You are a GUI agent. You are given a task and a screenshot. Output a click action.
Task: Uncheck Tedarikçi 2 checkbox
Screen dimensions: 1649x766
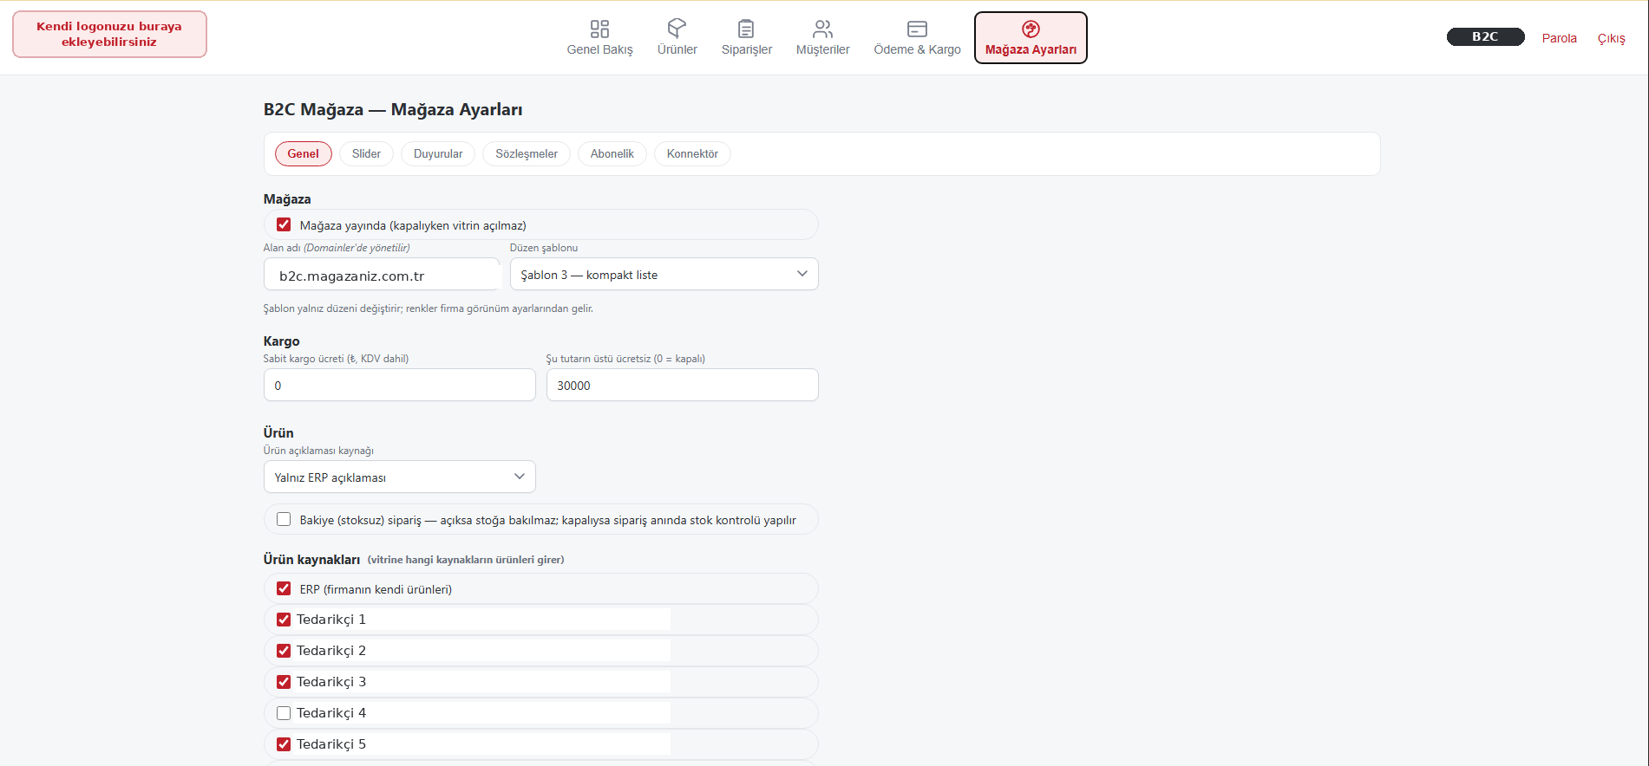click(284, 651)
